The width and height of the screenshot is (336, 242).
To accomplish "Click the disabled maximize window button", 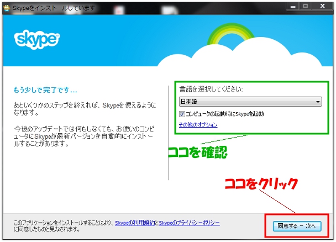I will coord(306,7).
